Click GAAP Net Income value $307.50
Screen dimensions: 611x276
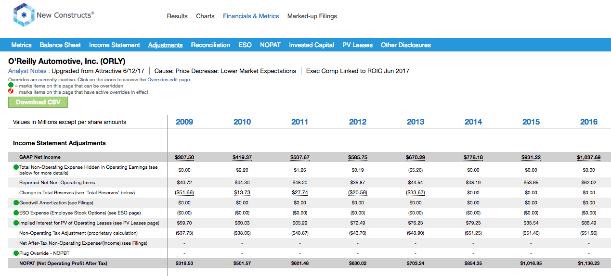pos(184,157)
